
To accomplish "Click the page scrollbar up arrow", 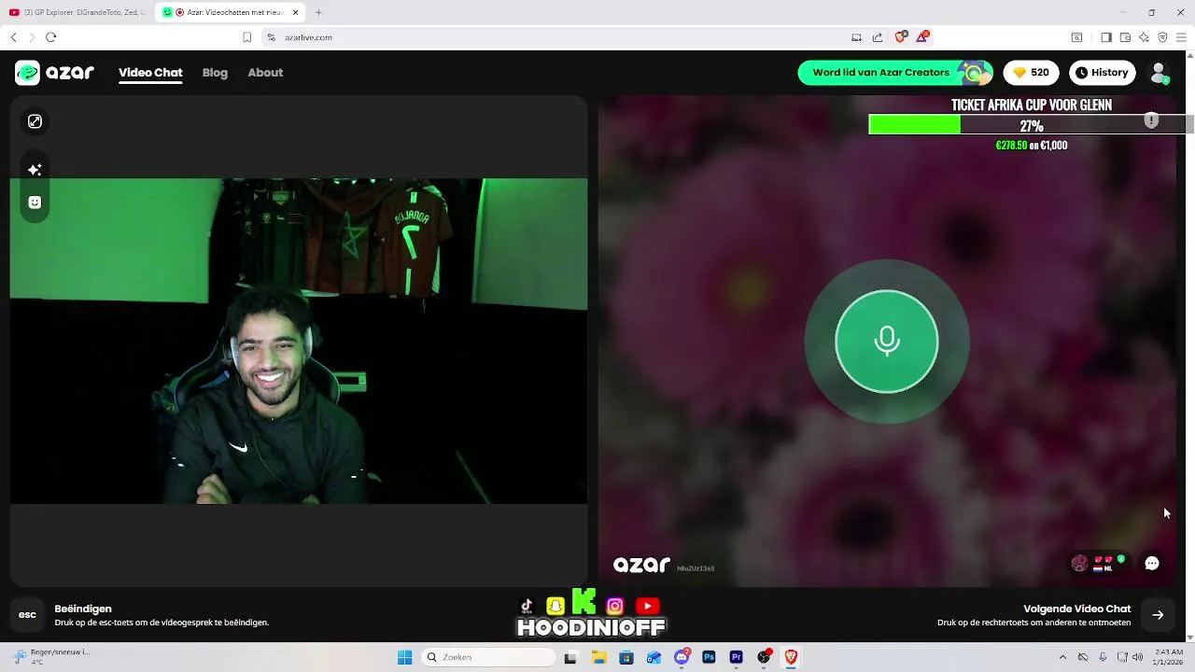I will [x=1189, y=56].
